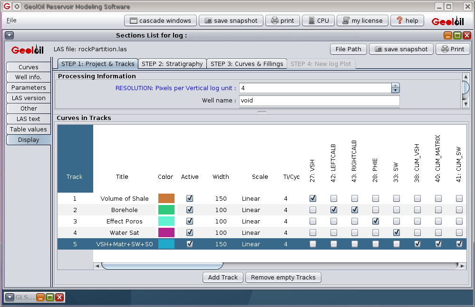Toggle Active checkbox for Water Sat

[x=190, y=233]
